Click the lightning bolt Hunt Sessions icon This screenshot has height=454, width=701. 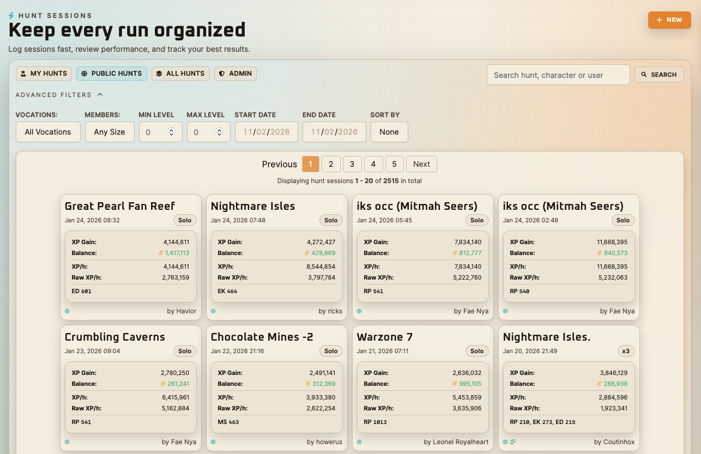tap(11, 16)
